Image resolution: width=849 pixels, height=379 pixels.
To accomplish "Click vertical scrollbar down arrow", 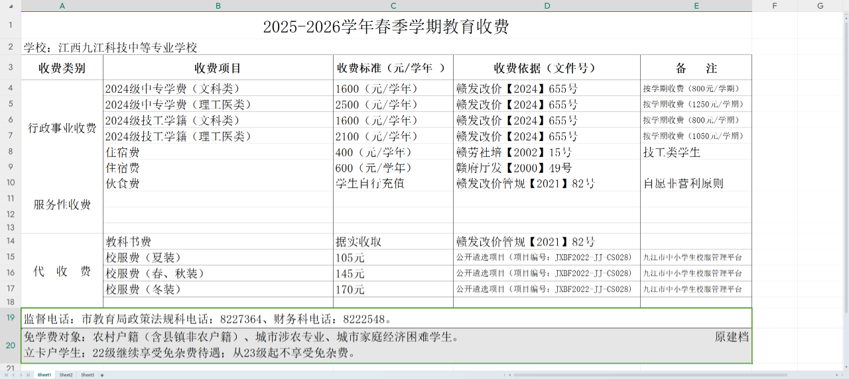I will coord(845,368).
